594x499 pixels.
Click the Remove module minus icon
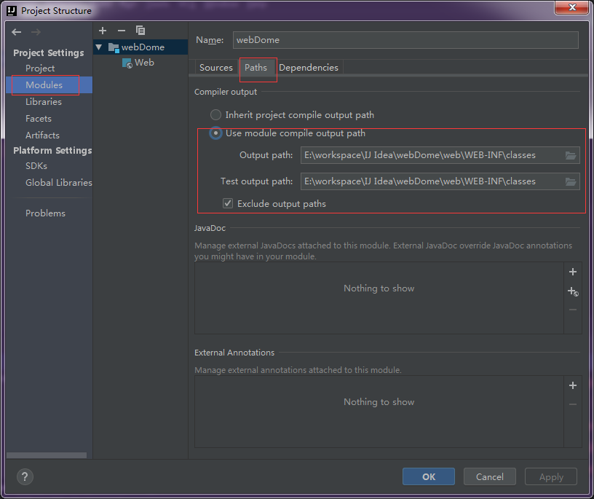point(121,31)
